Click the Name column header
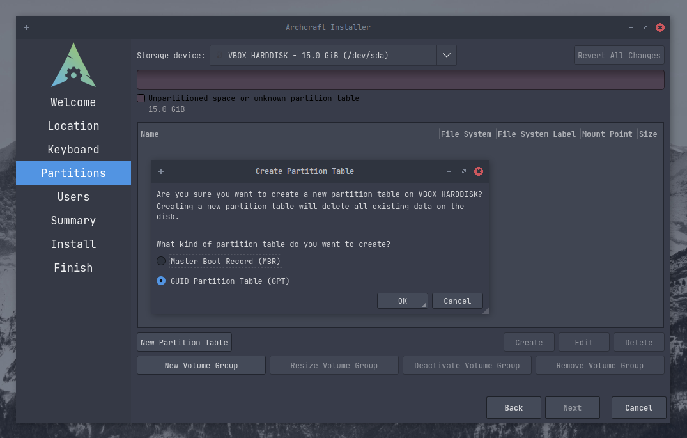 [x=150, y=134]
